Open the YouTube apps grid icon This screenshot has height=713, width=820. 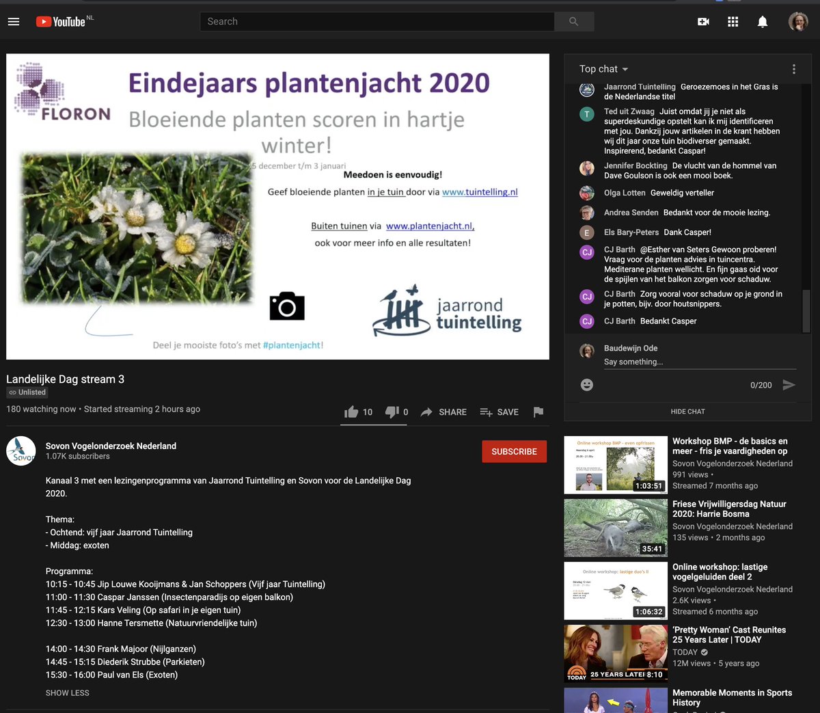(x=733, y=21)
